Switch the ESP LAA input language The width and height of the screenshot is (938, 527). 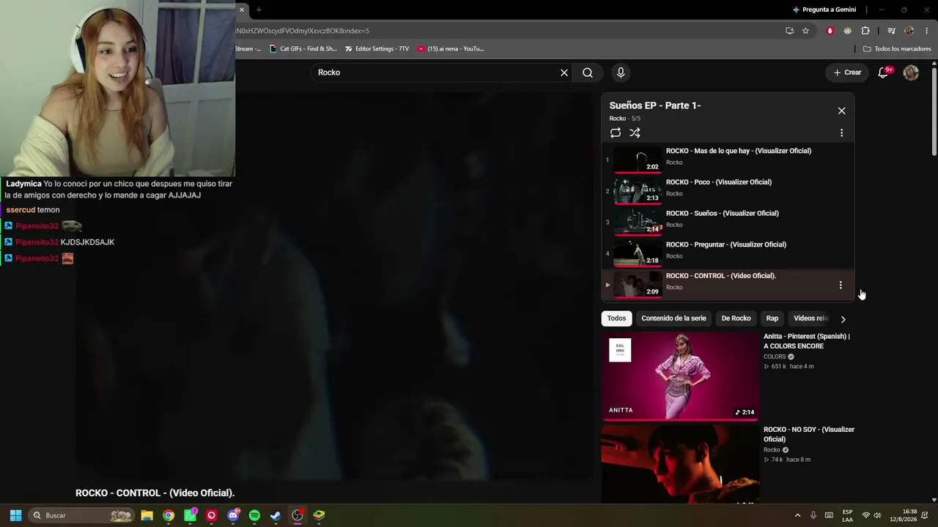pos(847,515)
